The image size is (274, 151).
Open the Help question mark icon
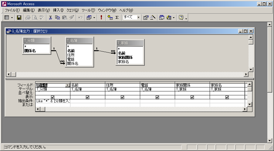181,18
